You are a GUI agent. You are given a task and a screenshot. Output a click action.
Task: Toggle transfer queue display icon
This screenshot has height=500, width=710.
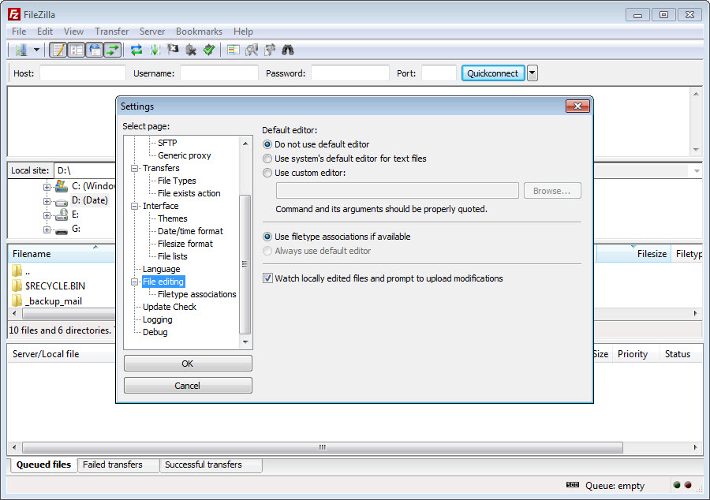click(x=113, y=50)
